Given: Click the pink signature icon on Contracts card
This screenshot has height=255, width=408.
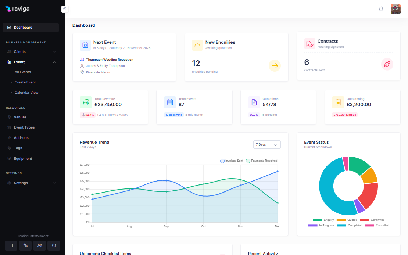Looking at the screenshot, I should [387, 64].
